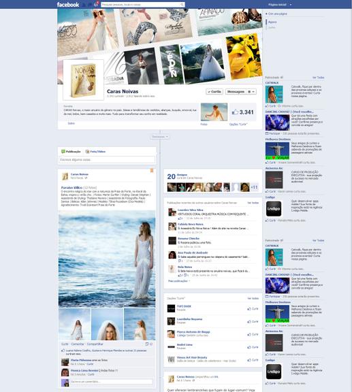
Task: Click the search magnifier icon
Action: click(x=182, y=5)
